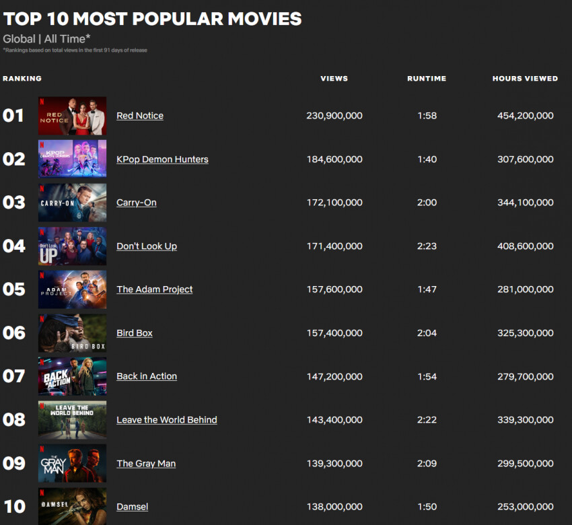
Task: Click the RUNTIME column header
Action: click(x=427, y=79)
